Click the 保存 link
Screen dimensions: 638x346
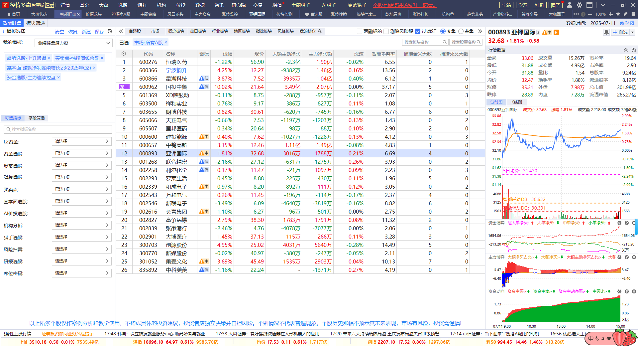tap(99, 32)
